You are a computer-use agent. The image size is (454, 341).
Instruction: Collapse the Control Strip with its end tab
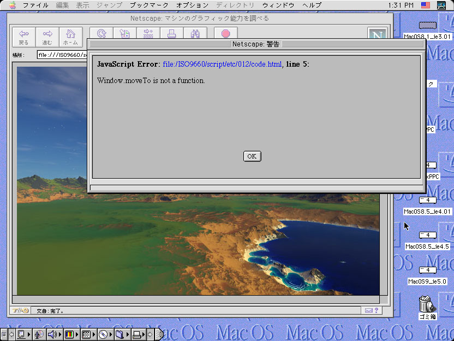159,334
